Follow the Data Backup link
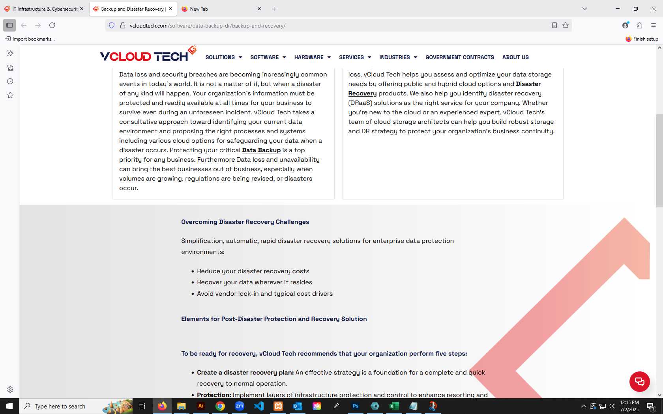Image resolution: width=663 pixels, height=414 pixels. [x=261, y=150]
